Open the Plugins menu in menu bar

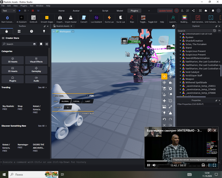[24, 6]
